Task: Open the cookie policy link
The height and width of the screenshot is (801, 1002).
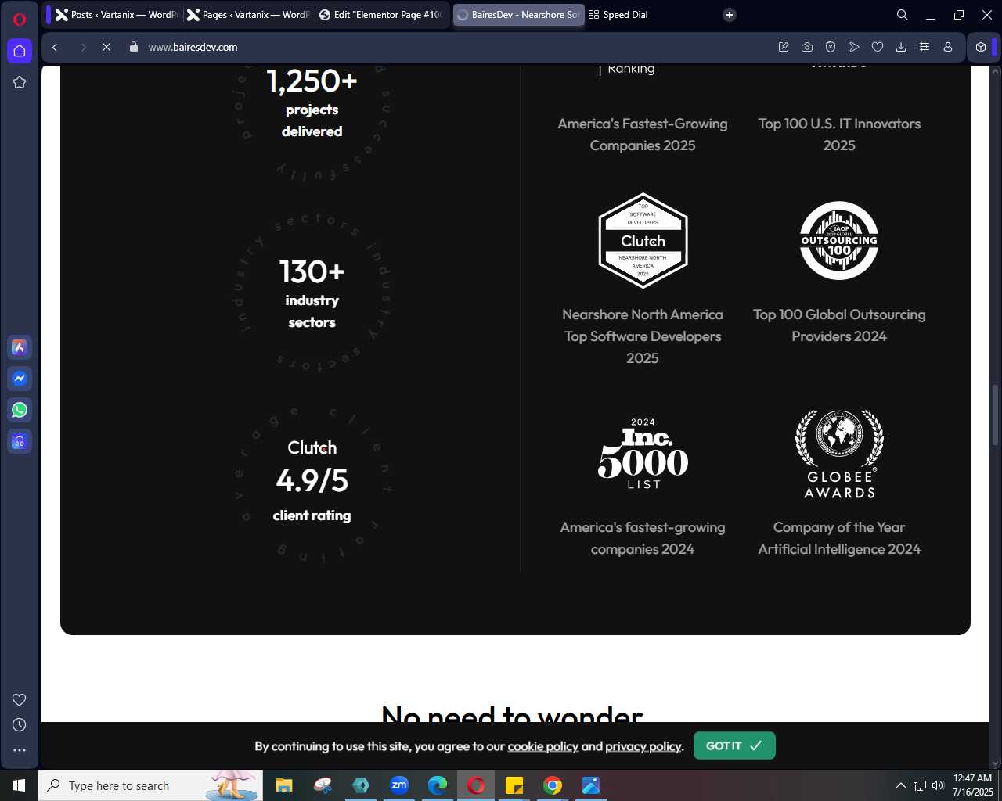Action: pos(542,746)
